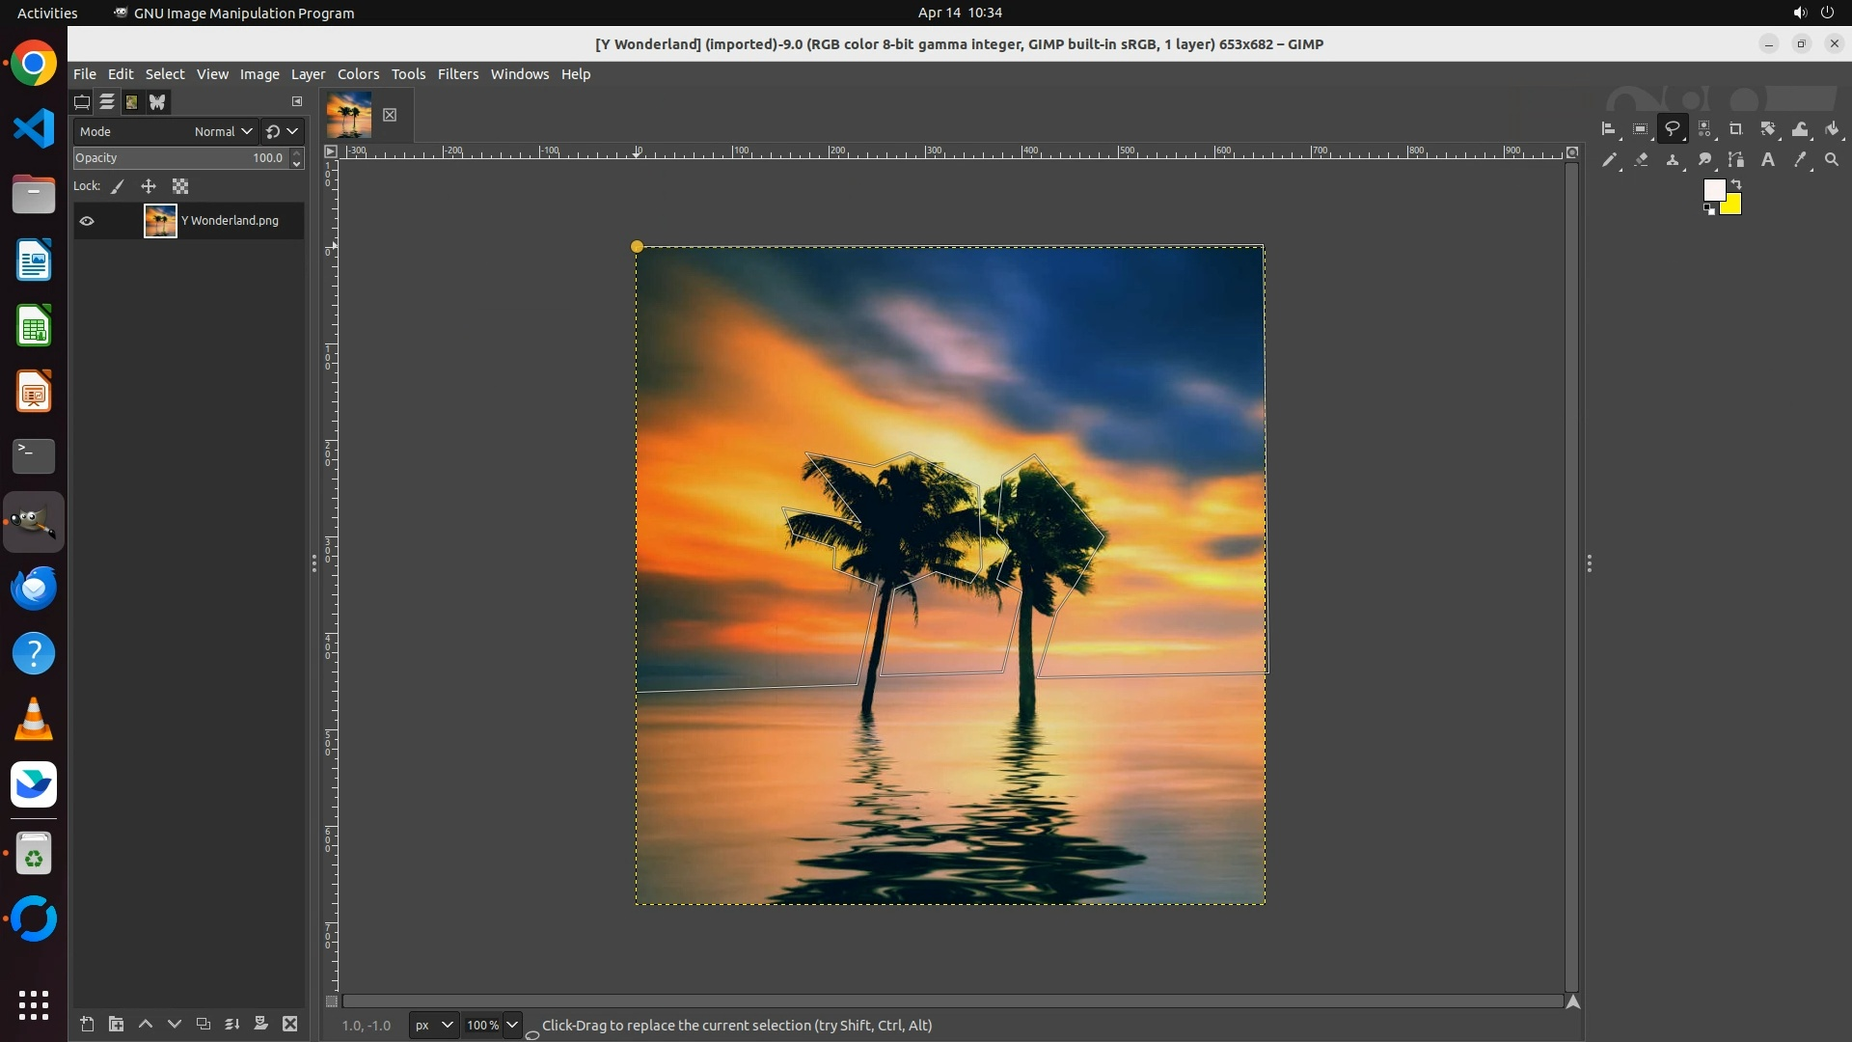Viewport: 1852px width, 1042px height.
Task: Create a new layer group
Action: tap(116, 1025)
